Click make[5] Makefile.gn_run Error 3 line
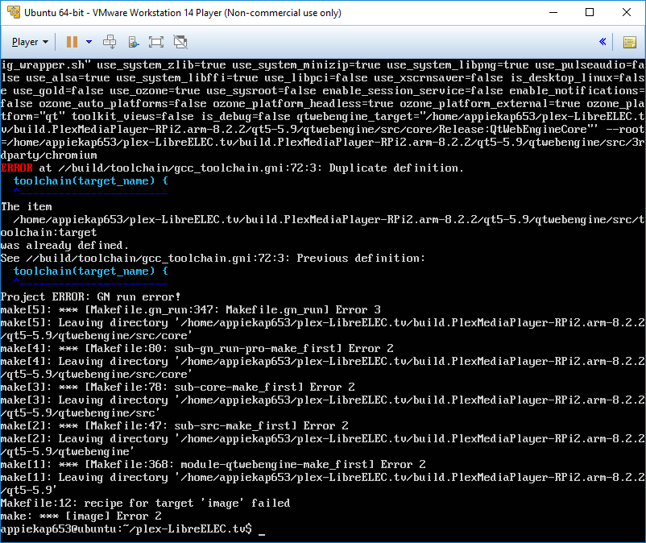 pyautogui.click(x=191, y=310)
